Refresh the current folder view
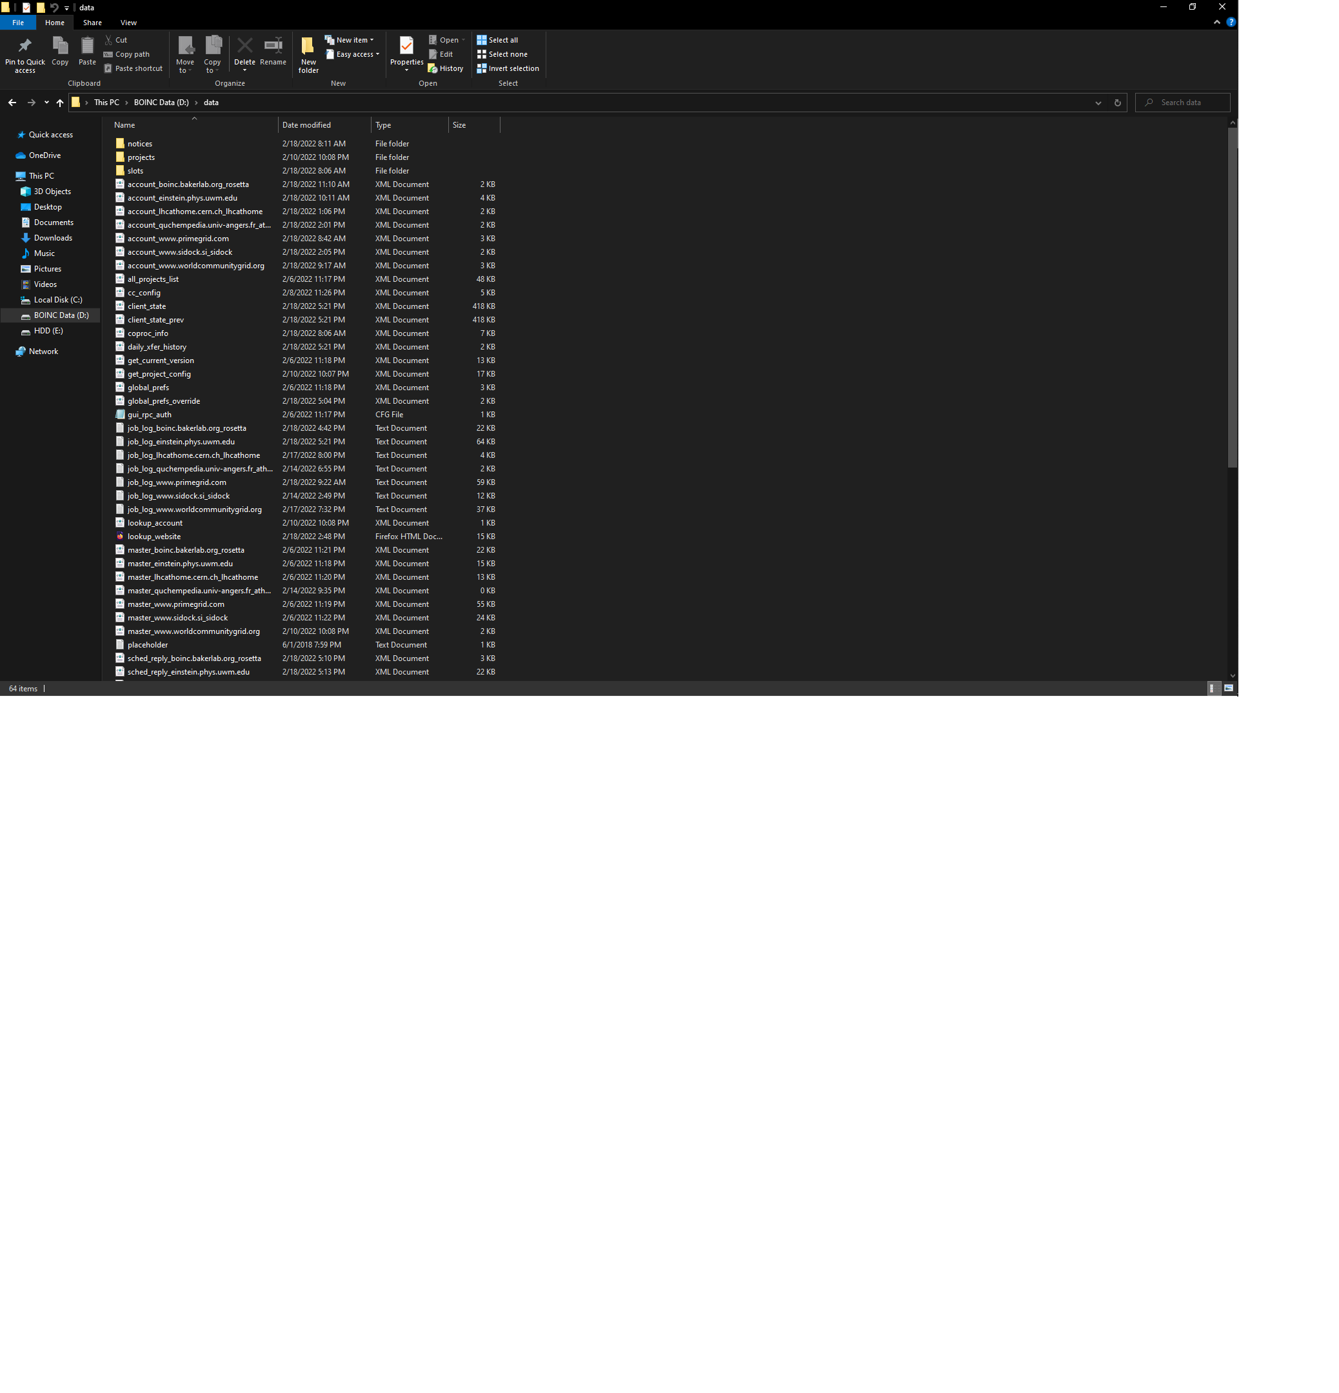Screen dimensions: 1339x1393 [1117, 103]
